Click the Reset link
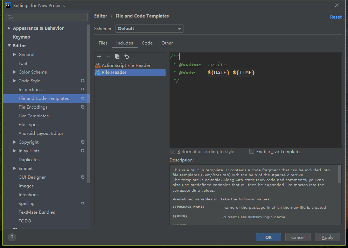348x248 pixels. point(336,17)
